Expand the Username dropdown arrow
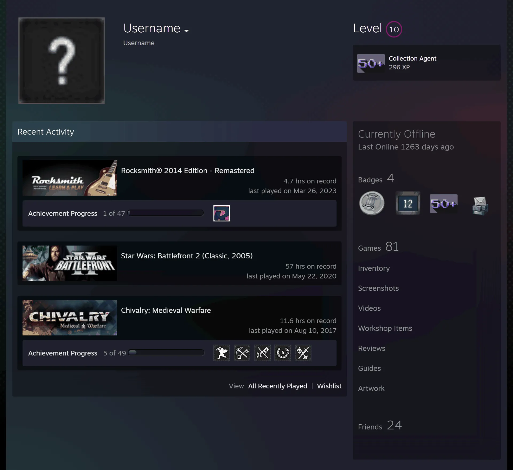Image resolution: width=513 pixels, height=470 pixels. click(186, 31)
